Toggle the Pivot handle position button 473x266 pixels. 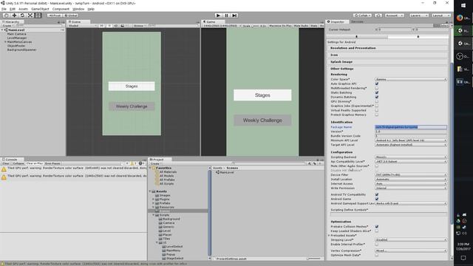pyautogui.click(x=55, y=16)
